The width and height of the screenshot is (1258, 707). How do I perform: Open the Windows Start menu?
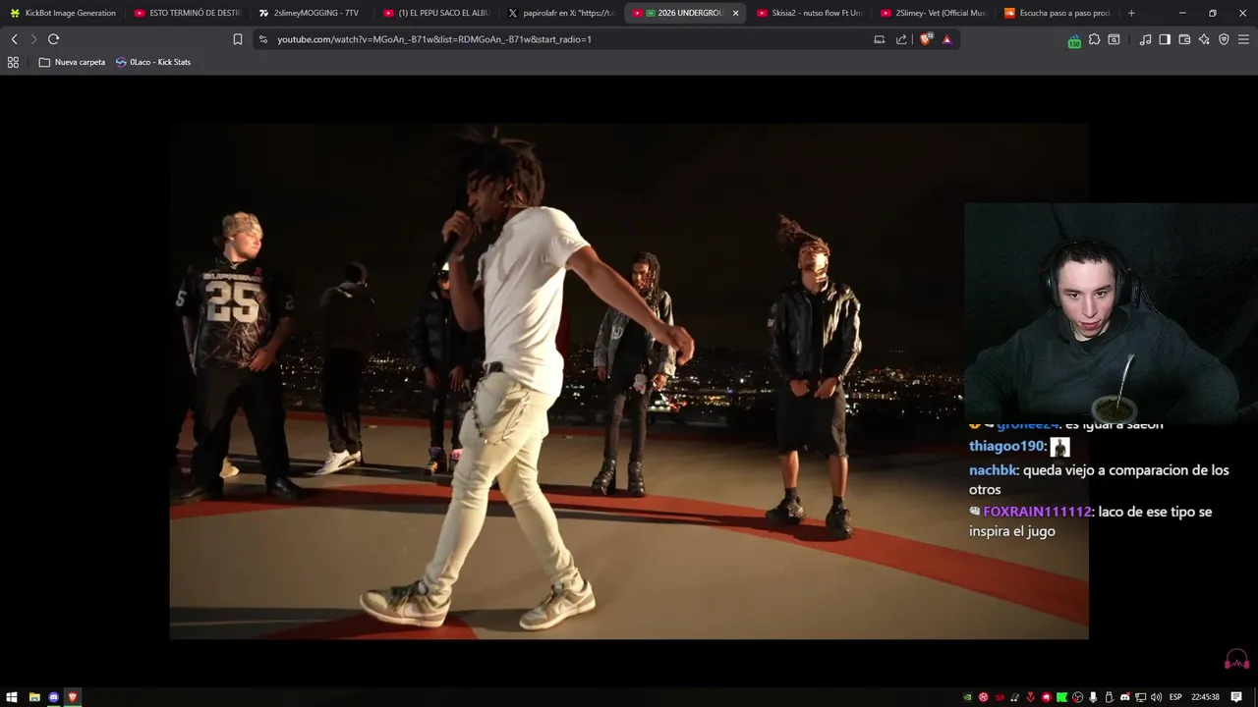(13, 697)
